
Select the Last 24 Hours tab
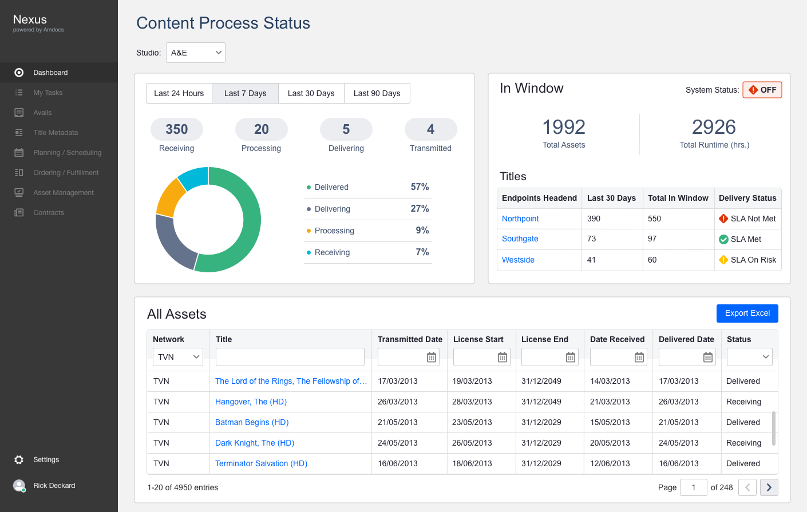tap(179, 93)
